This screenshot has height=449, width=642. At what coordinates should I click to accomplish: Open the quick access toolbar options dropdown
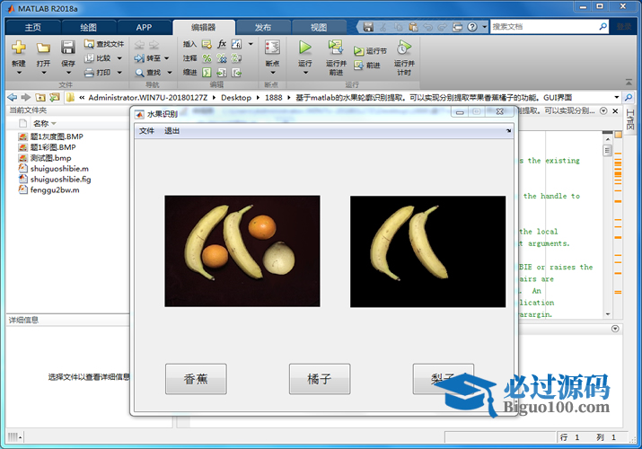pos(484,27)
